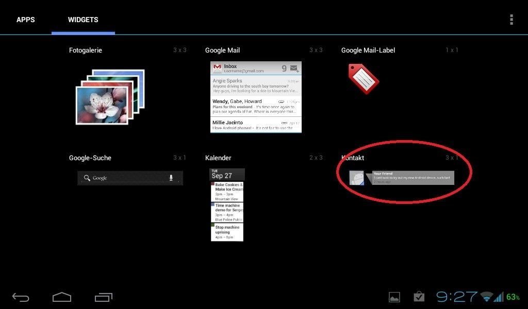The width and height of the screenshot is (528, 309).
Task: Click the Google search widget text field
Action: [x=130, y=178]
